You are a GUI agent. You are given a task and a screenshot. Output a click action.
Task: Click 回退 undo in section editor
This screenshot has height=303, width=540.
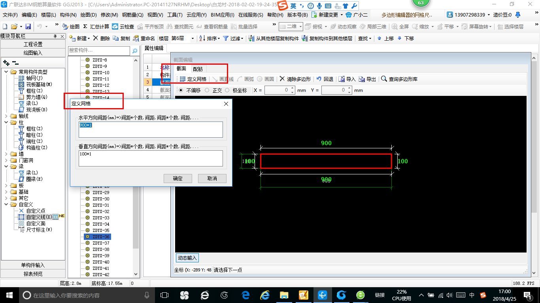point(325,79)
